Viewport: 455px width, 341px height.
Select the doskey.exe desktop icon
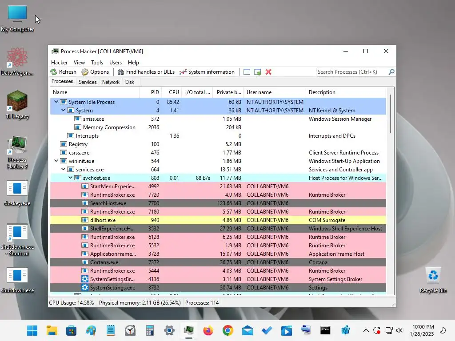(x=17, y=193)
